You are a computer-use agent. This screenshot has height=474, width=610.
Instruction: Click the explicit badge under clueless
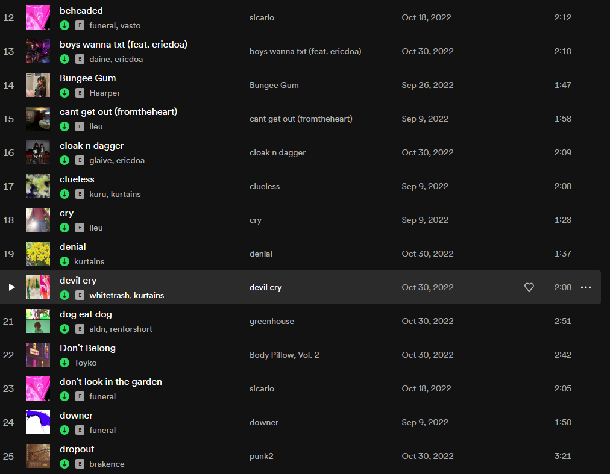pyautogui.click(x=80, y=194)
